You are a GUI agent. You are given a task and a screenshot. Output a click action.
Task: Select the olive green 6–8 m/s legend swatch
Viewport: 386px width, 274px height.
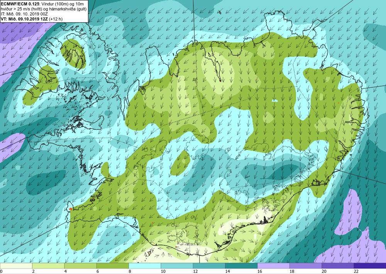pos(112,265)
